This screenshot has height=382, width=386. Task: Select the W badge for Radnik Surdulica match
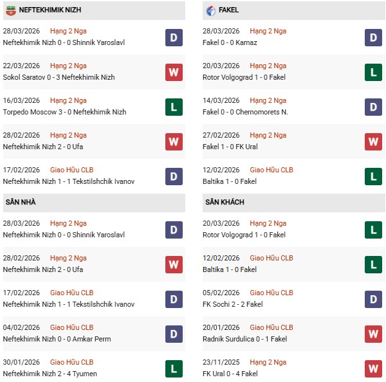(373, 333)
